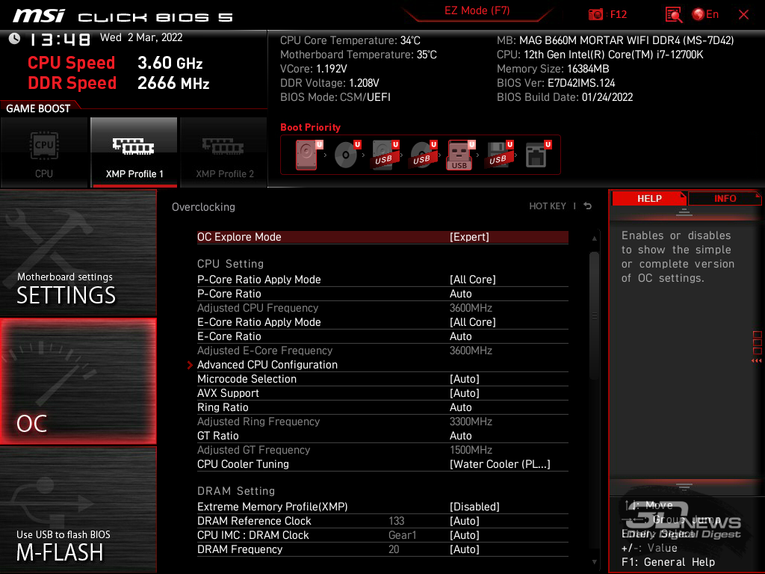Click the help panel bottom collapse handle
The width and height of the screenshot is (765, 574).
[x=684, y=487]
